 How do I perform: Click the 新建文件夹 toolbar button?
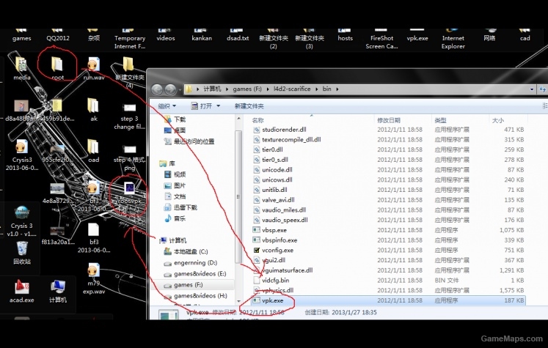click(249, 105)
